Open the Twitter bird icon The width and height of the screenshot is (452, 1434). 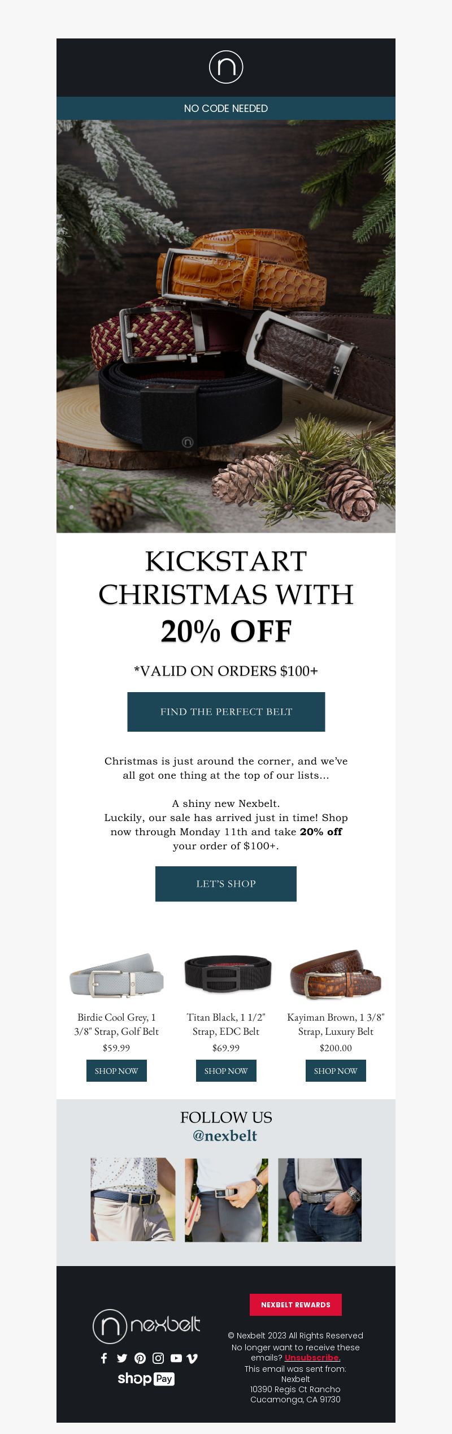coord(122,1358)
